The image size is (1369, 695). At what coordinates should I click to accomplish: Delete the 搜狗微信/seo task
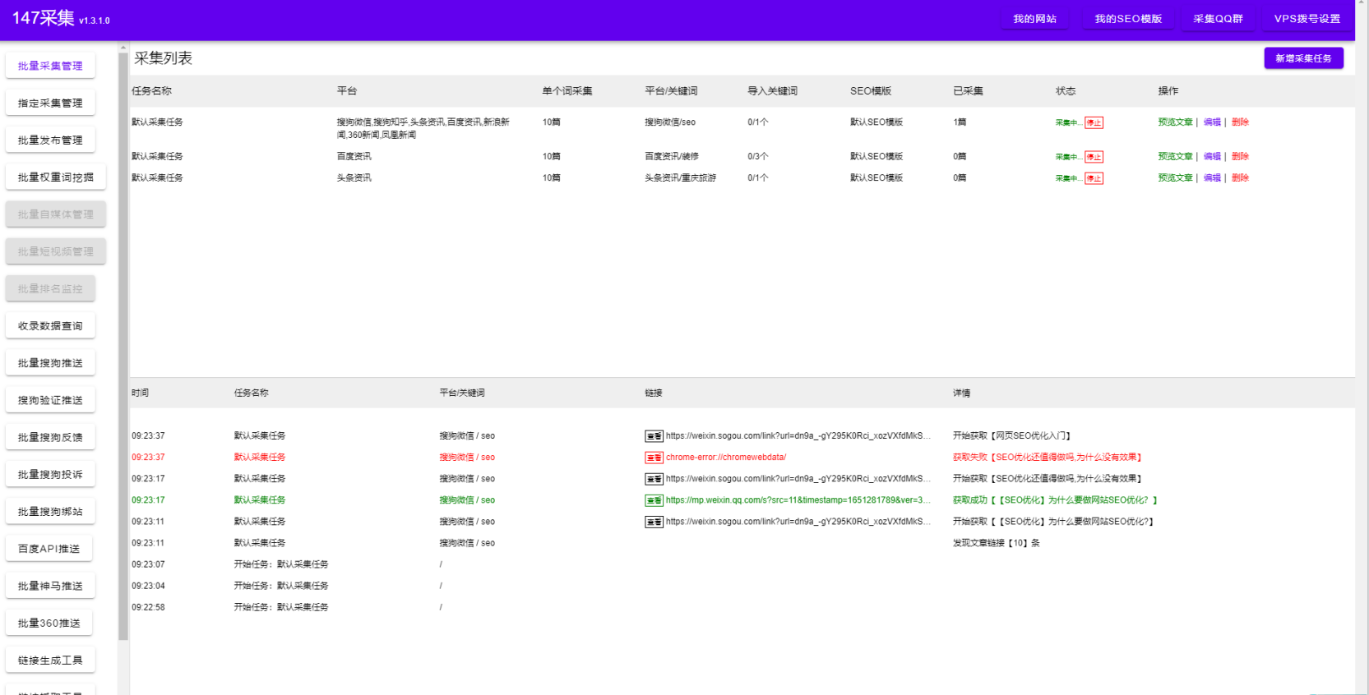(1240, 122)
